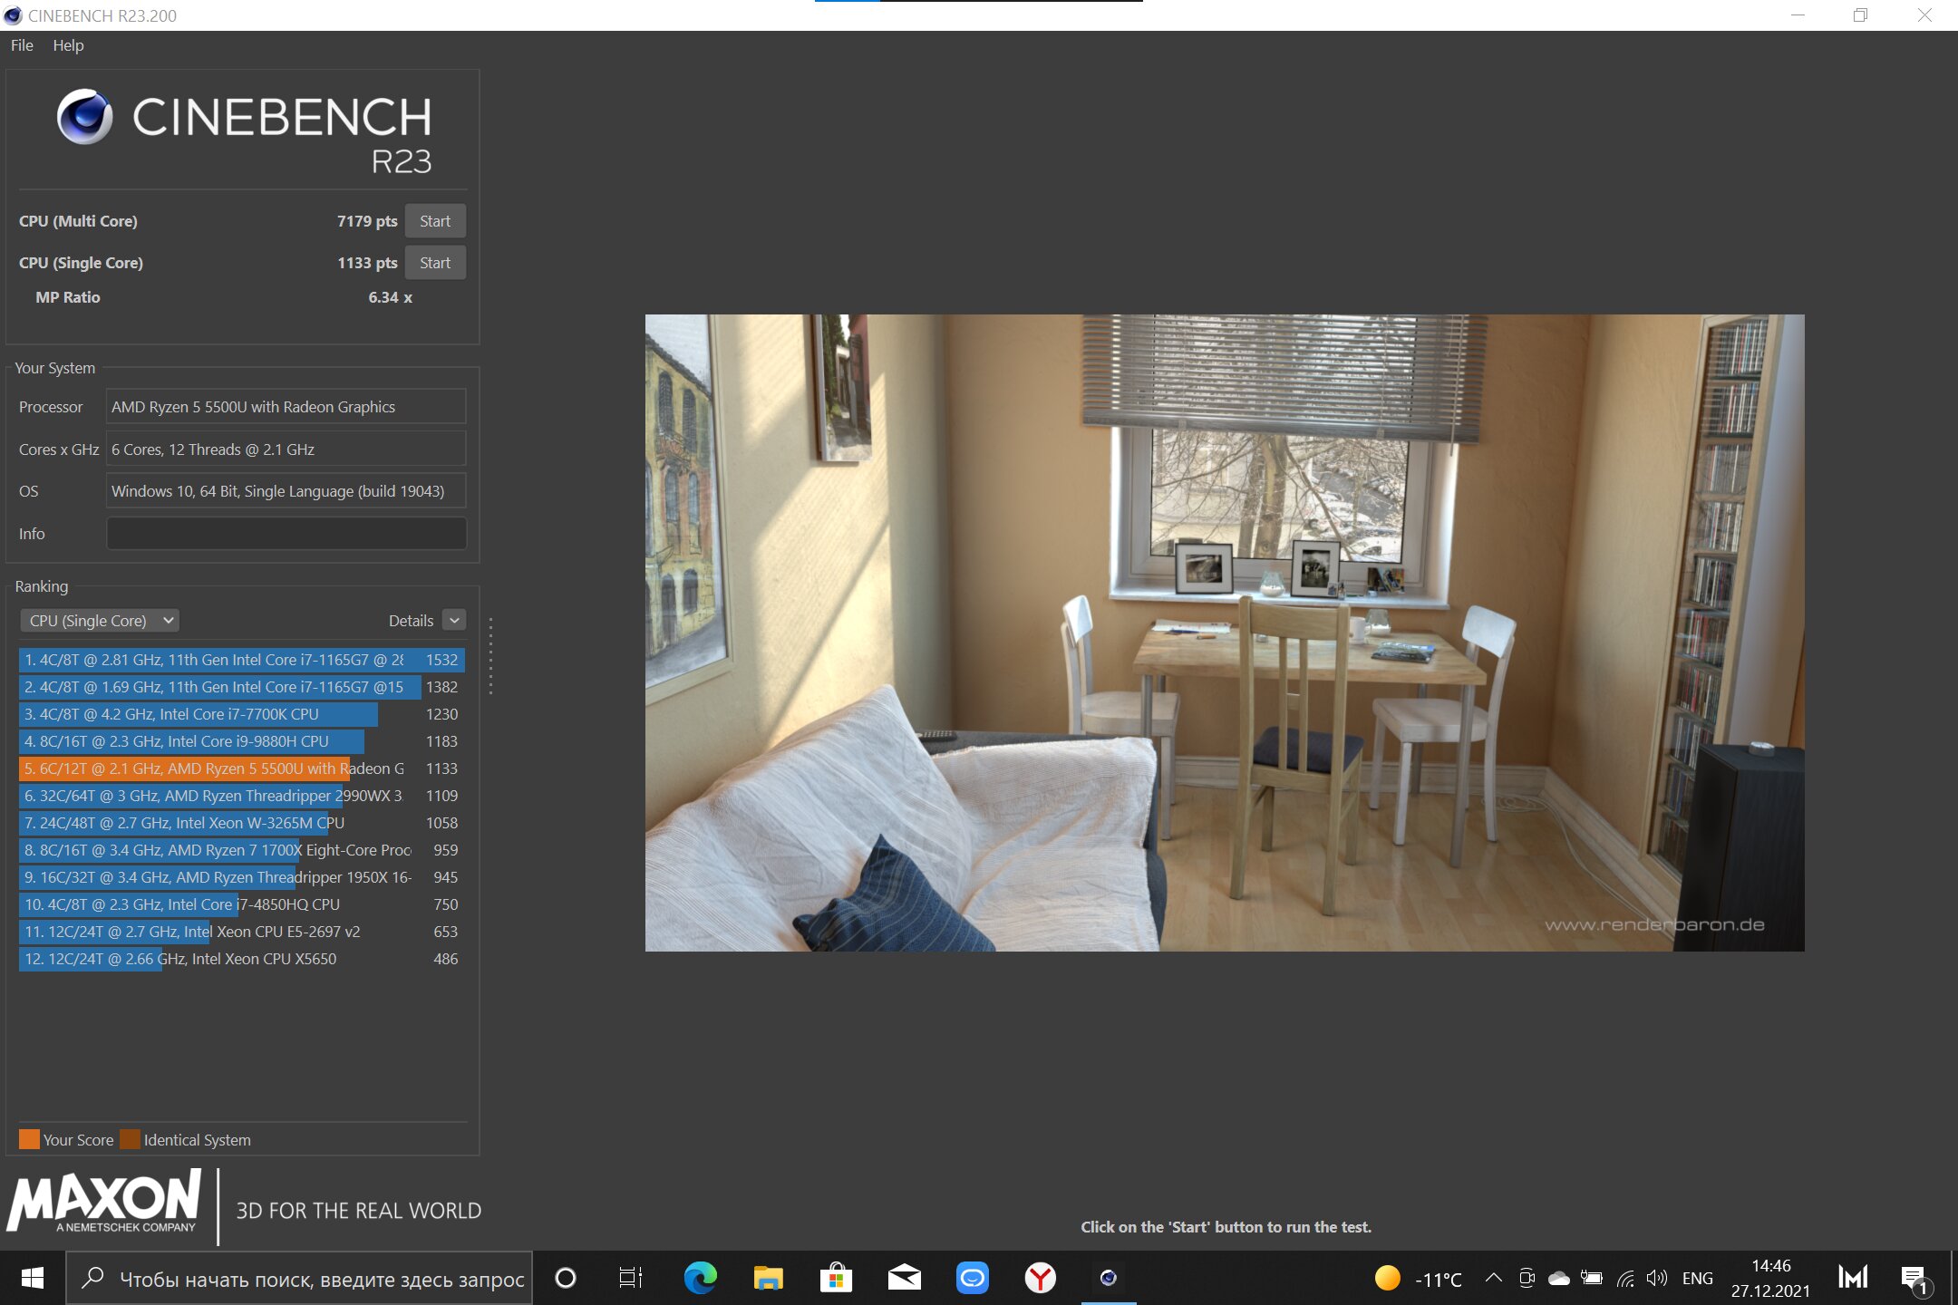Click the orange Your Score swatch
Screen dimensions: 1958x1305
29,1139
